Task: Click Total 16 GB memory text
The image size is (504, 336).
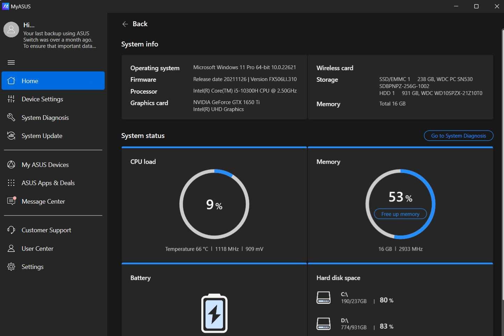Action: coord(392,104)
